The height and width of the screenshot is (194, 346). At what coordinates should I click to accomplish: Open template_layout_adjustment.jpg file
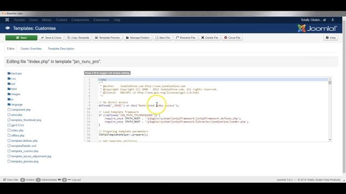pos(29,156)
